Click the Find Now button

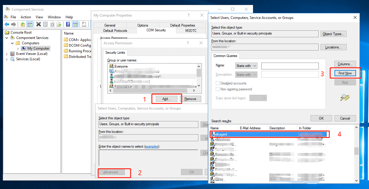pyautogui.click(x=345, y=73)
